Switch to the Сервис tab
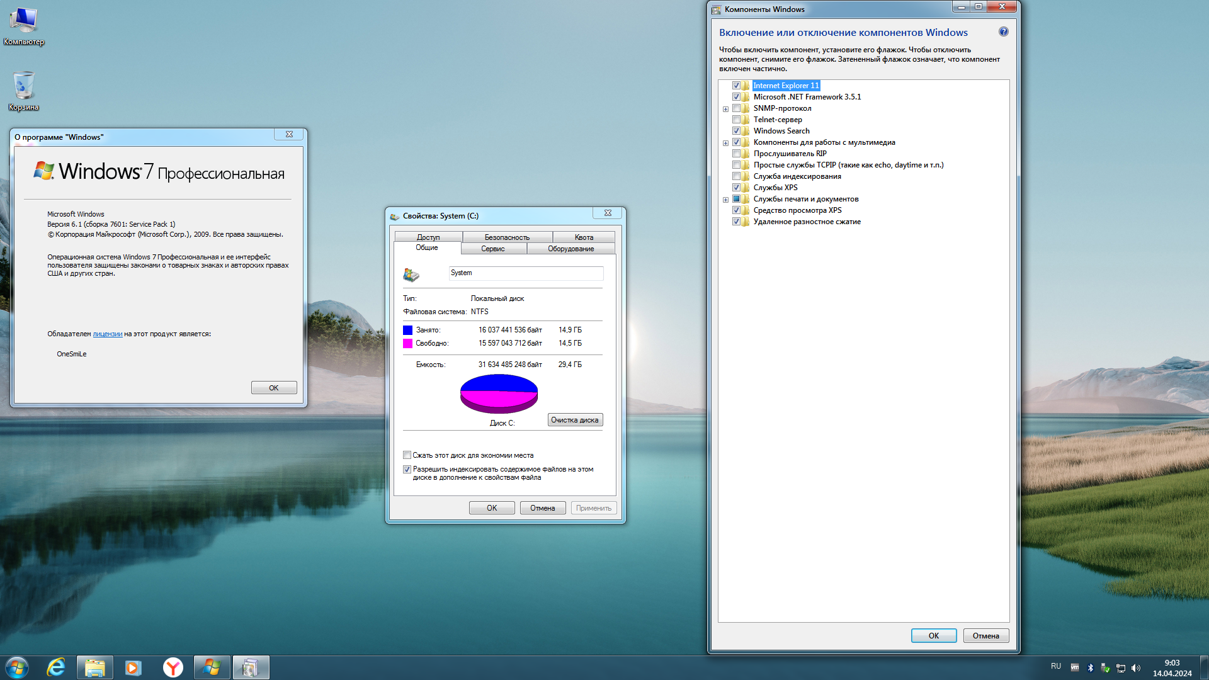Screen dimensions: 1209x680 (x=493, y=248)
